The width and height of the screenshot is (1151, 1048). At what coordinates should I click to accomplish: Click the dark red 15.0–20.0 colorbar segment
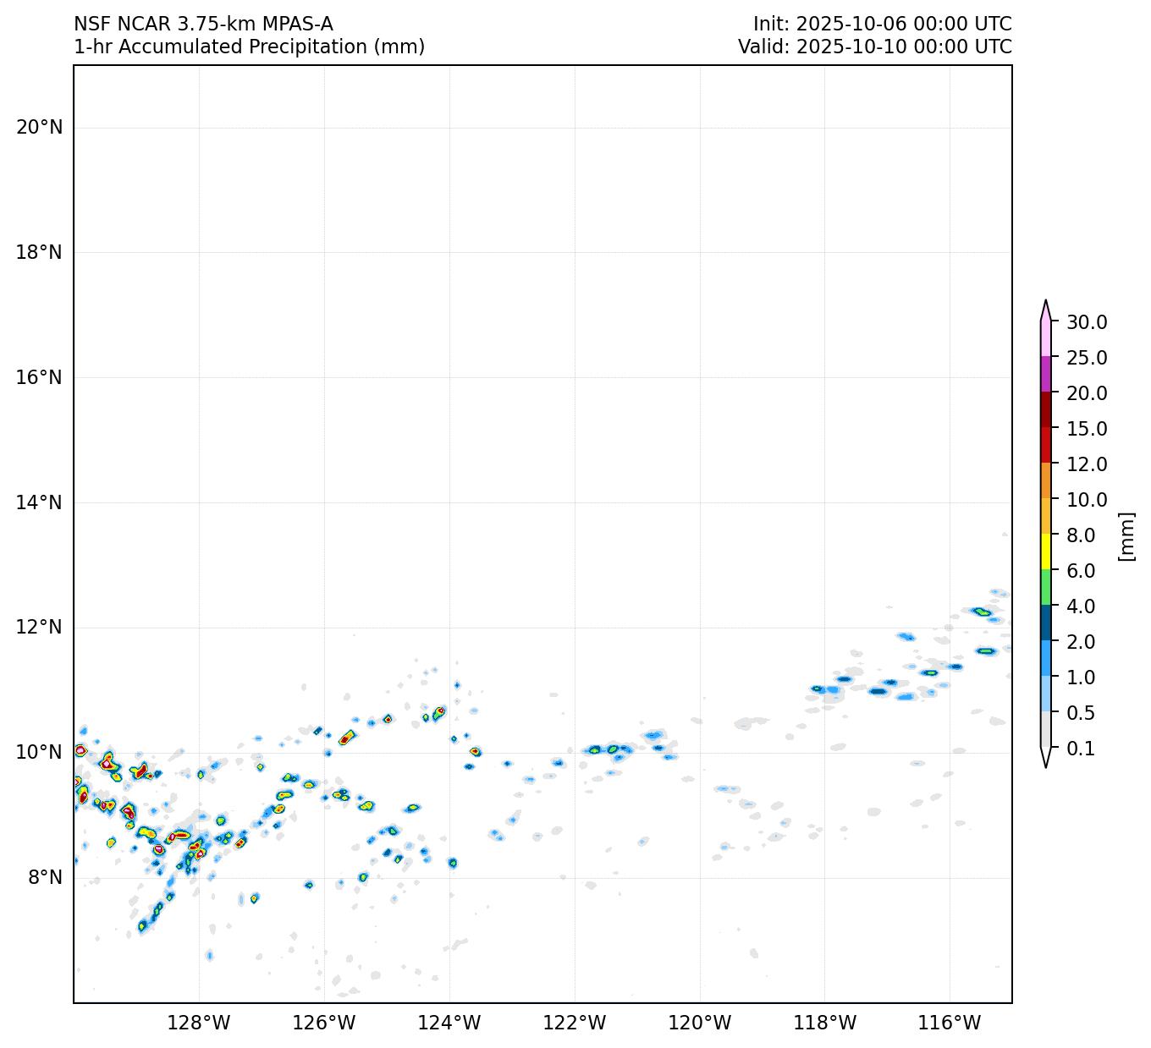(x=1046, y=410)
